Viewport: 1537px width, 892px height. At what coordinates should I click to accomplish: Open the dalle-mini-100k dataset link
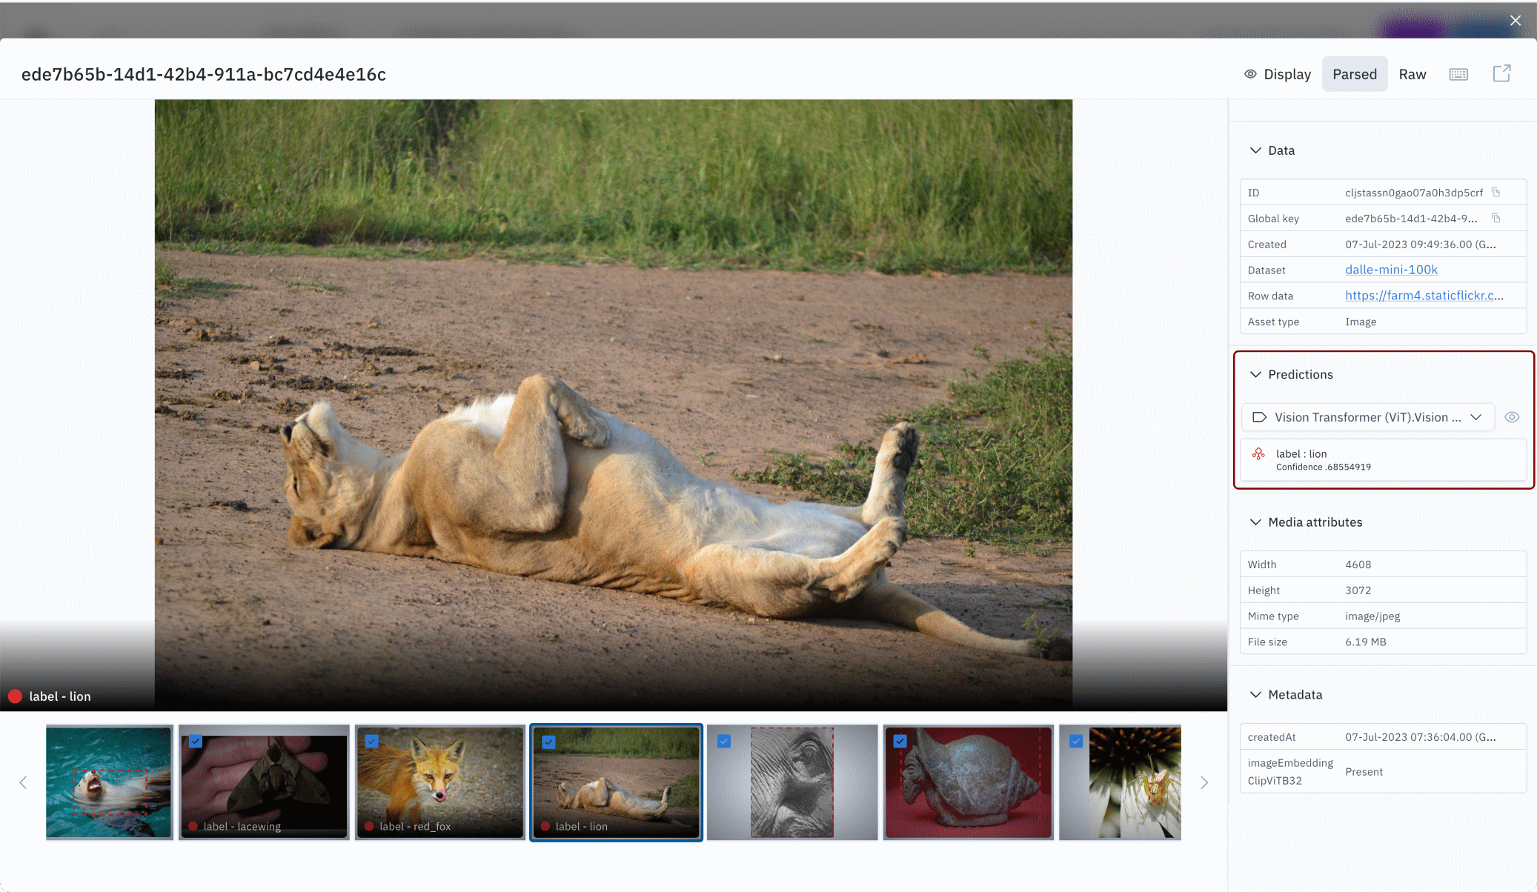[1391, 270]
